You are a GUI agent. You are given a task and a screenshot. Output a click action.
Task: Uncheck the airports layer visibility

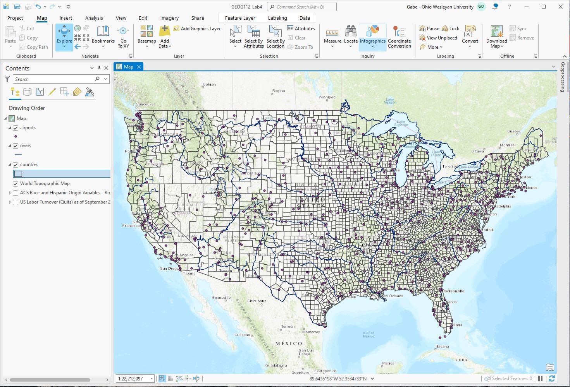15,128
